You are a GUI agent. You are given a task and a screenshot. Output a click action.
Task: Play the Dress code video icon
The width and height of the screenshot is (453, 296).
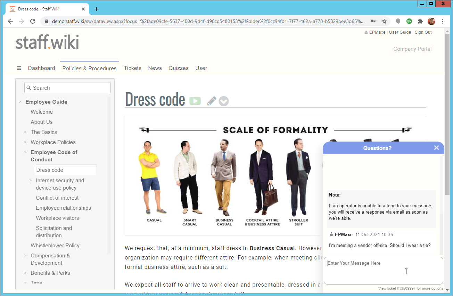[195, 101]
